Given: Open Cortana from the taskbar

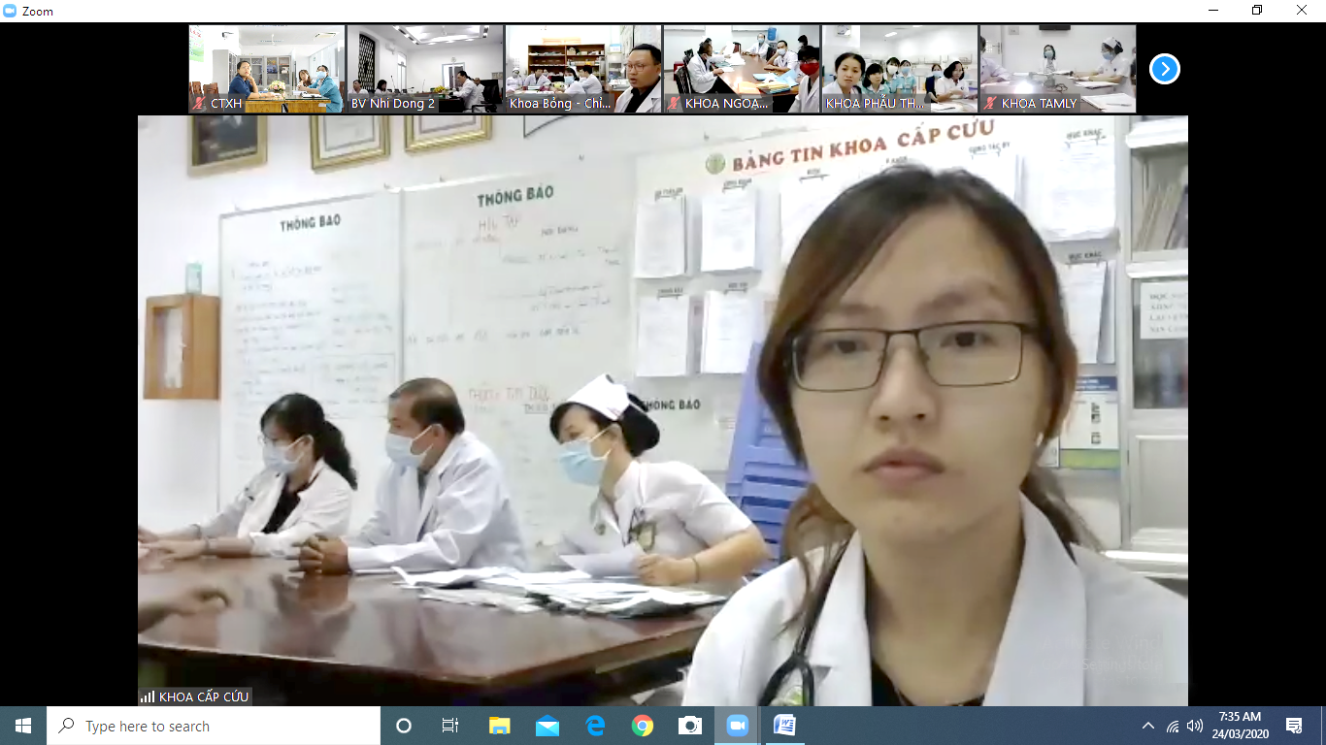Looking at the screenshot, I should click(404, 726).
